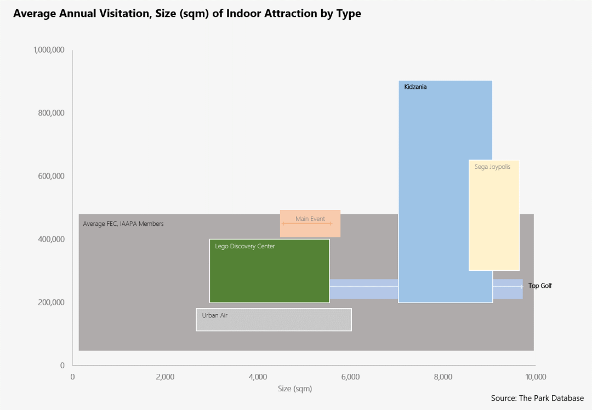The width and height of the screenshot is (592, 410).
Task: Click the Lego Discovery Center label
Action: pos(244,246)
